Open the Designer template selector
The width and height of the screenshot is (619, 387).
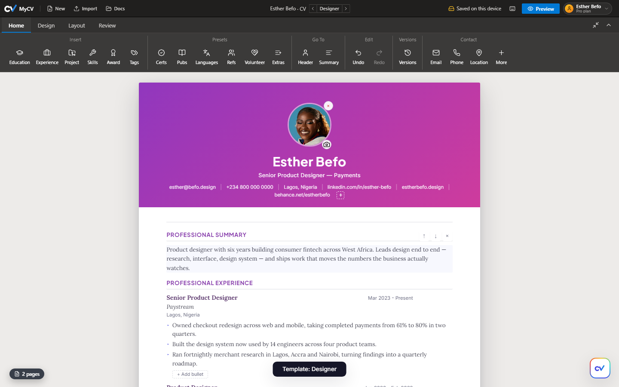click(x=329, y=9)
